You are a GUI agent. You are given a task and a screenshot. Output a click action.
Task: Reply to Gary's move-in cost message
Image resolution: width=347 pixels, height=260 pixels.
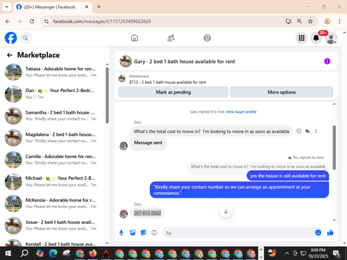coord(307,131)
